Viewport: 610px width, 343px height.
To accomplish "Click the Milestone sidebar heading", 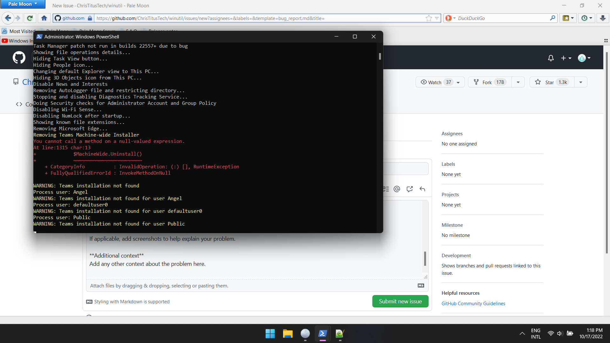I will point(452,225).
